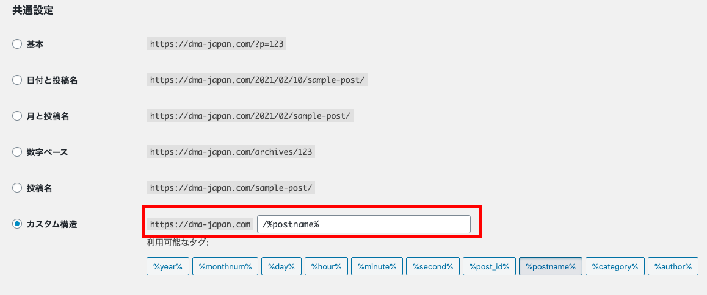The width and height of the screenshot is (707, 295).
Task: Select the 月と投稿名 radio option
Action: (x=17, y=116)
